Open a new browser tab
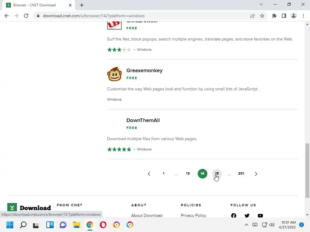Viewport: 310px width, 232px height. point(82,5)
